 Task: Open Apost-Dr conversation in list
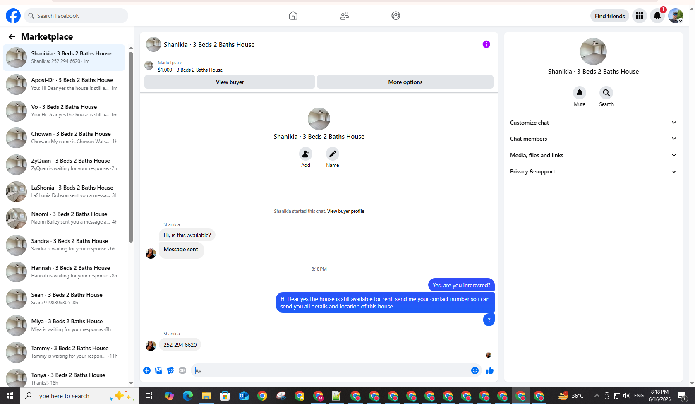pos(64,84)
